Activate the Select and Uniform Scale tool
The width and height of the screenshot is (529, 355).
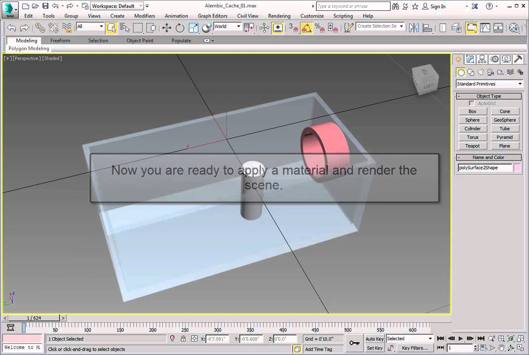pyautogui.click(x=193, y=28)
